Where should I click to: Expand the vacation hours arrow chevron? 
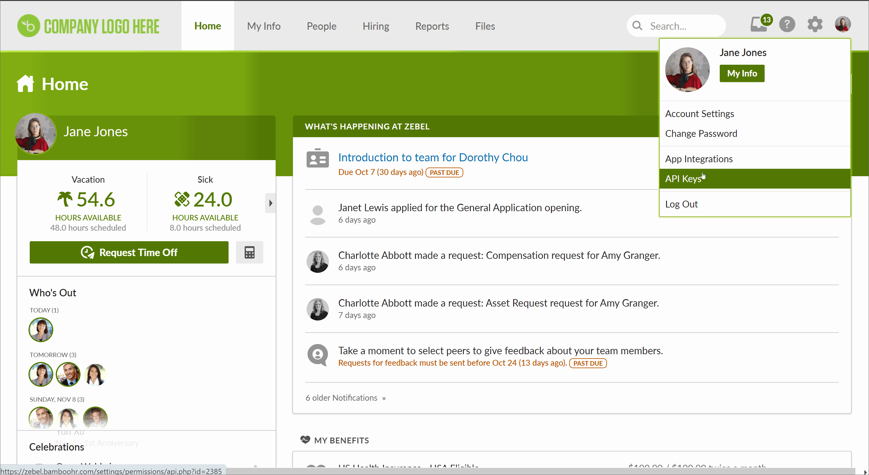coord(270,203)
